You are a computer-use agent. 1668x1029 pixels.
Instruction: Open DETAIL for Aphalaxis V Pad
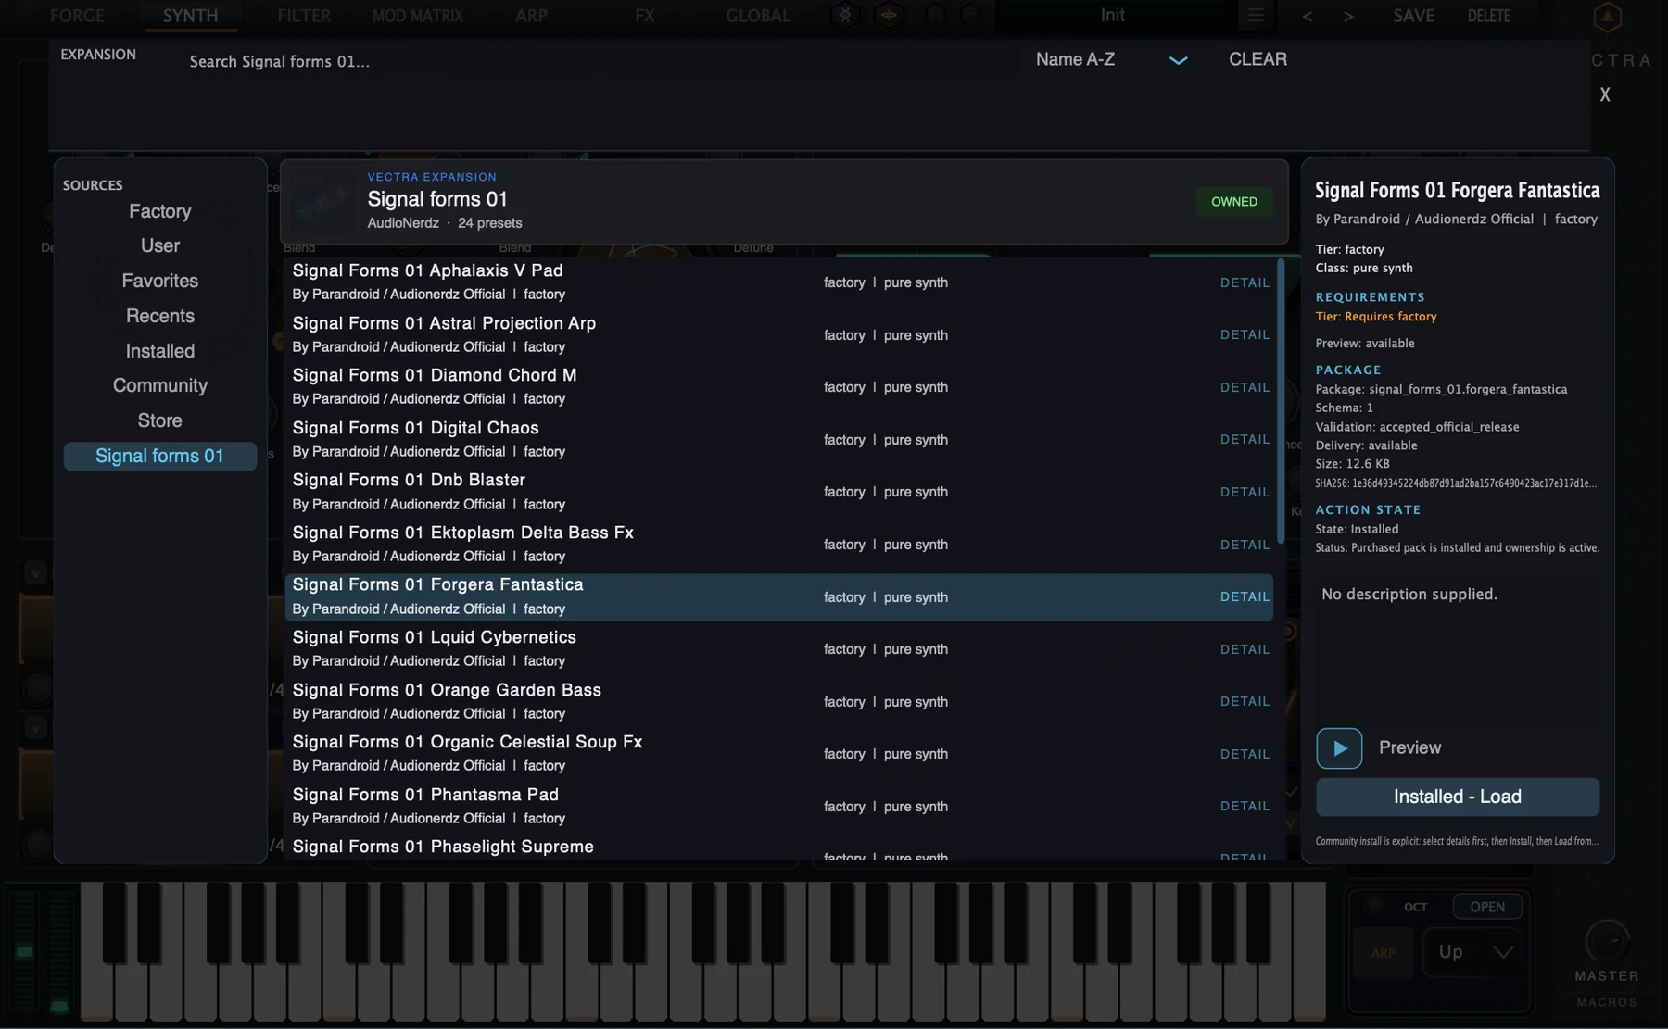click(x=1245, y=282)
